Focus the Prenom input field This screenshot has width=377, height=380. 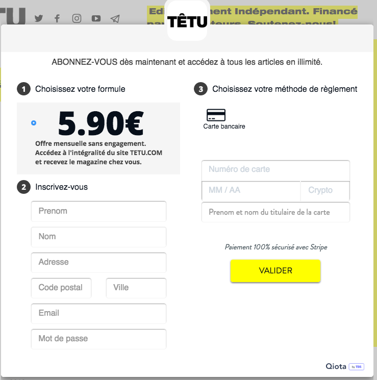click(98, 211)
